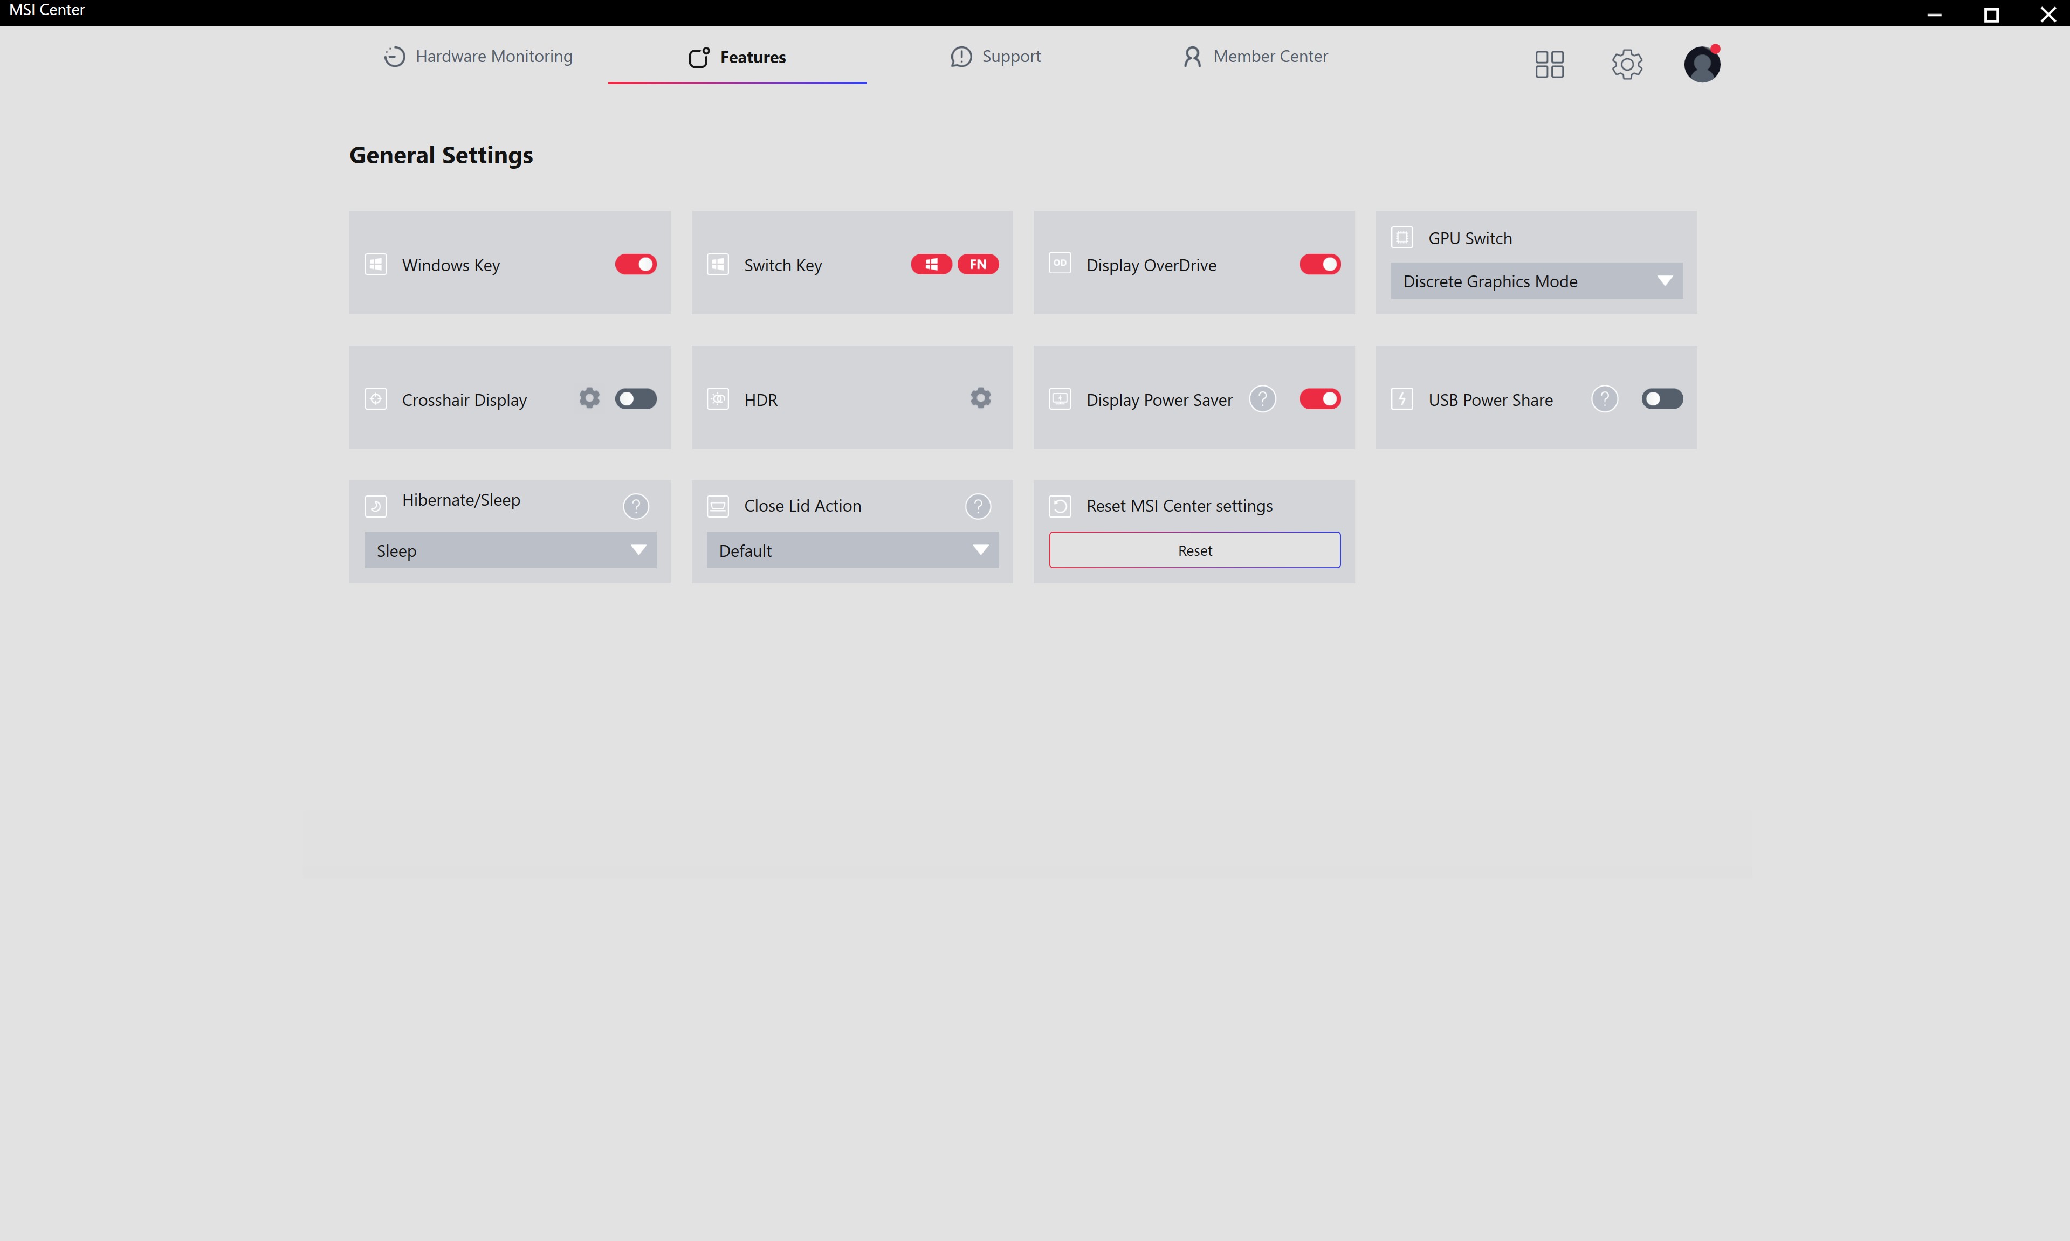
Task: Open the Hibernate/Sleep dropdown
Action: tap(510, 550)
